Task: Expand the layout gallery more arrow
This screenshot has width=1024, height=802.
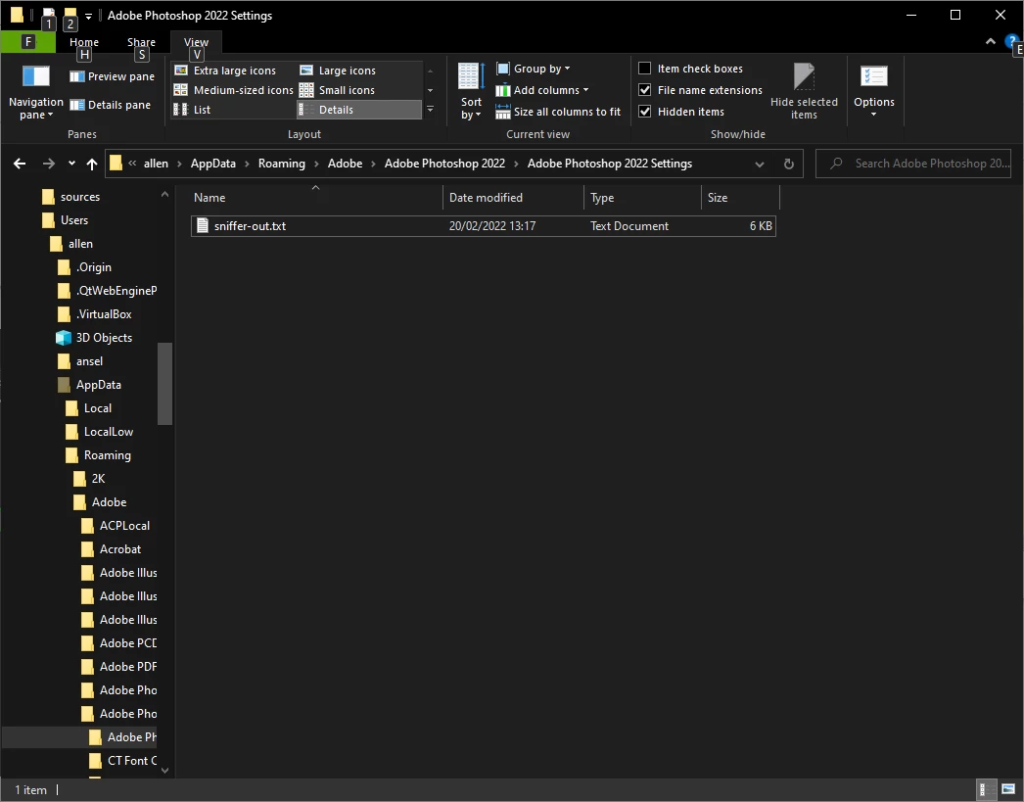Action: (x=430, y=110)
